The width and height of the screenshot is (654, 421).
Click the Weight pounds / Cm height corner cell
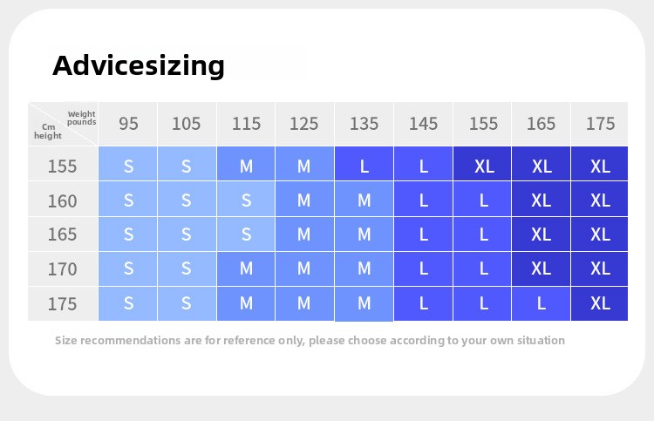pos(63,124)
